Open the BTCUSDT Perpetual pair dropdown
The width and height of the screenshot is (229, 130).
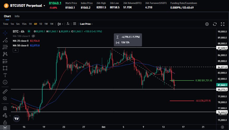pos(28,6)
